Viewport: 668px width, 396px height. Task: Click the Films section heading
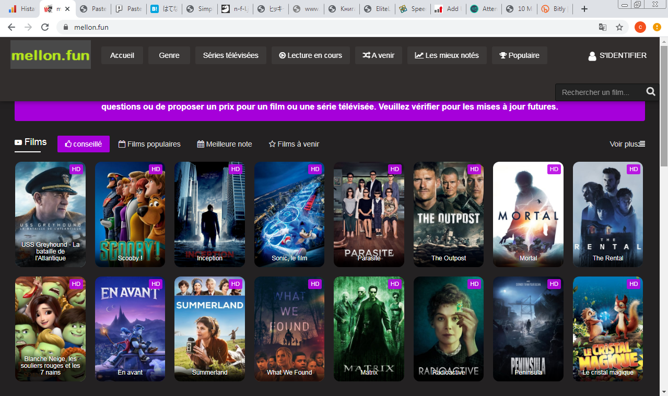31,142
